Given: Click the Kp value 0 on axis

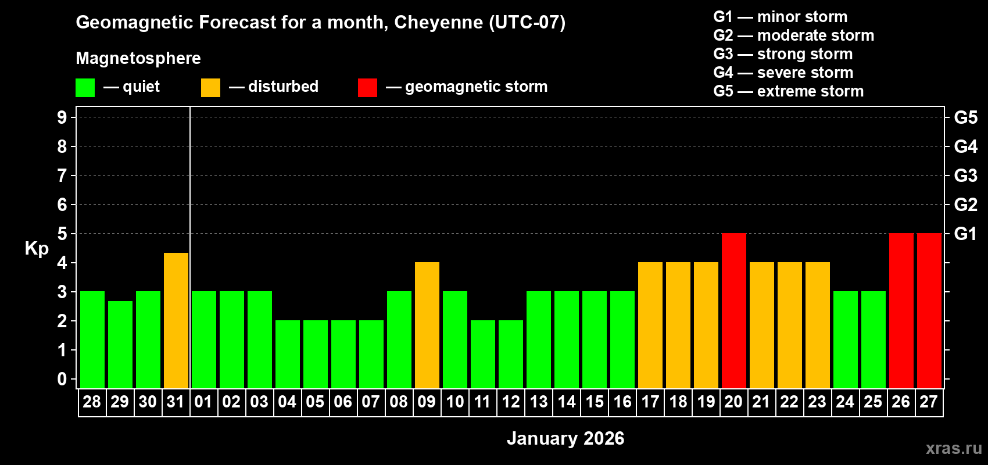Looking at the screenshot, I should (x=62, y=379).
